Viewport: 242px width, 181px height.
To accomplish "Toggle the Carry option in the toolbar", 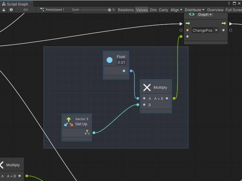I will tap(163, 10).
